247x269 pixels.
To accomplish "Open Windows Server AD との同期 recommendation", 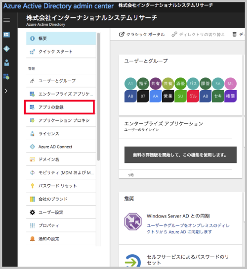I will pyautogui.click(x=178, y=216).
